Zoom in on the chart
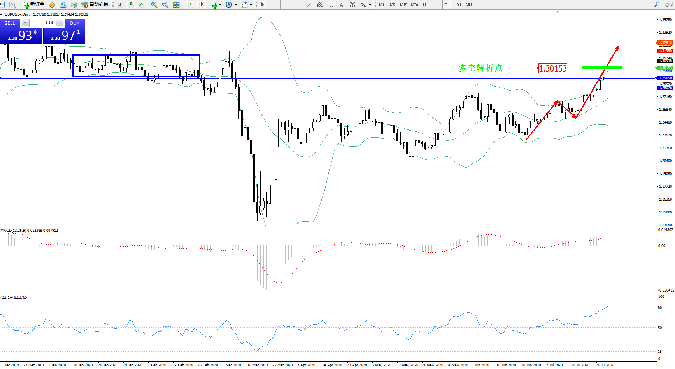 point(154,5)
